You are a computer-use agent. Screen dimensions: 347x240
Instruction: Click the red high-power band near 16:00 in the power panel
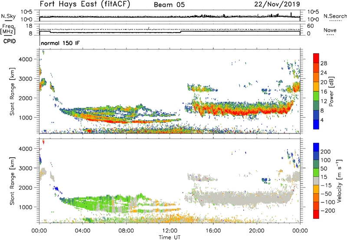pyautogui.click(x=213, y=110)
